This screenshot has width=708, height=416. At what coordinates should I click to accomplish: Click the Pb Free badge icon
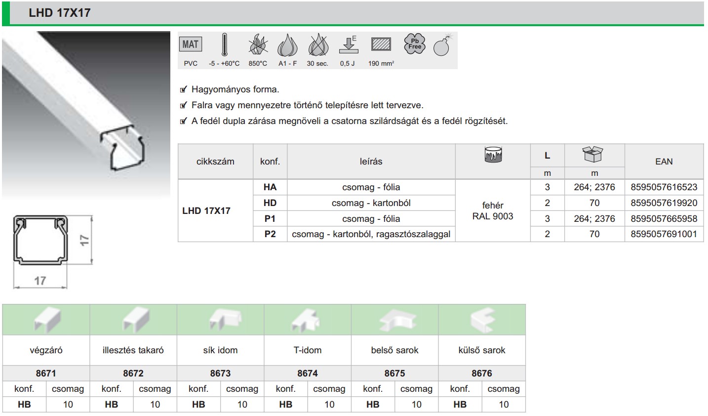[414, 44]
